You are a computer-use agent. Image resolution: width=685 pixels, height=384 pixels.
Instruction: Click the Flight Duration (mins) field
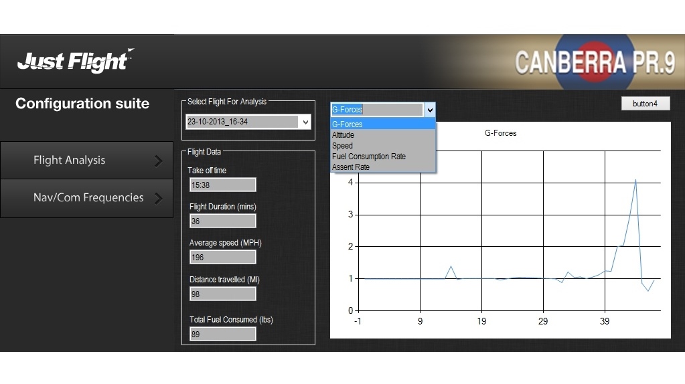[223, 221]
